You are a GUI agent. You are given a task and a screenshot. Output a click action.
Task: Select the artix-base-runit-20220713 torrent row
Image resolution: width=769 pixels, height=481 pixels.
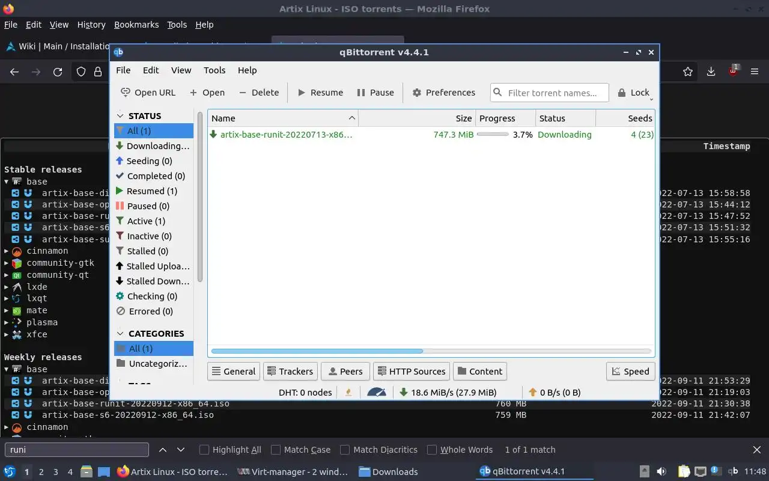(x=431, y=135)
